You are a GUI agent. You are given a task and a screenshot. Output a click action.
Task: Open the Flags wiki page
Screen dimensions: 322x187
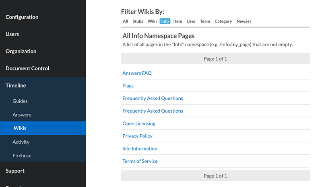128,86
